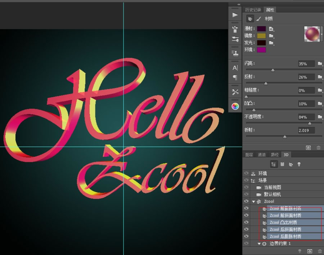Open the Character panel icon
Screen dimensions: 324x255
(x=236, y=68)
